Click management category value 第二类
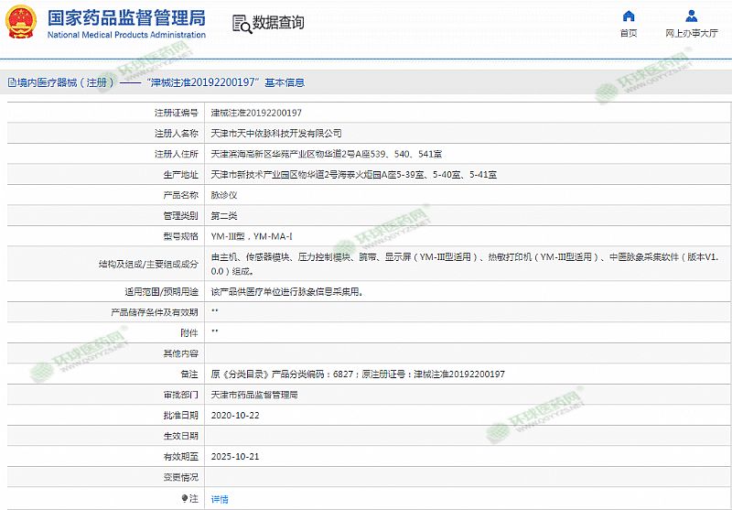732x510 pixels. (x=224, y=215)
